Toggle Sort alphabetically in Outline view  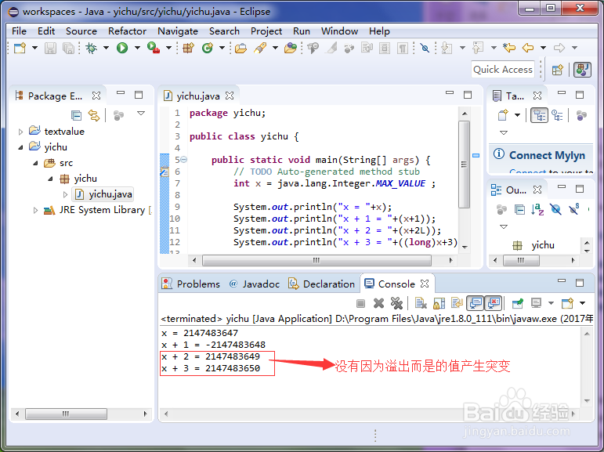(x=537, y=209)
